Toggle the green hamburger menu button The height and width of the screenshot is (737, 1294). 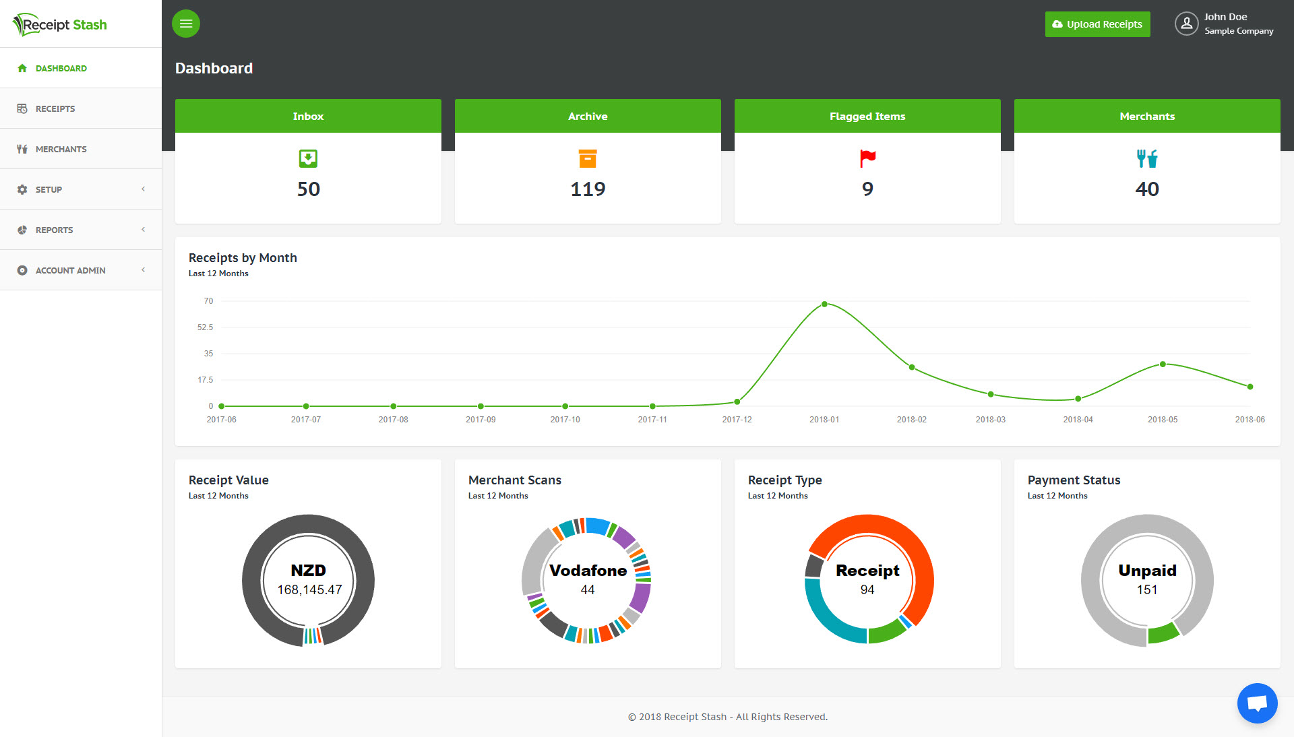pos(186,24)
